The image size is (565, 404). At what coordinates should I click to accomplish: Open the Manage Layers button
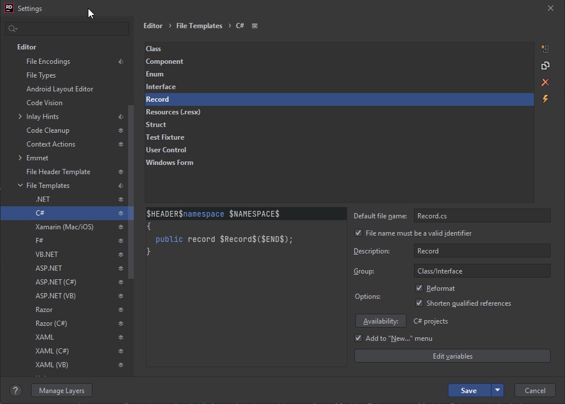[x=61, y=391]
